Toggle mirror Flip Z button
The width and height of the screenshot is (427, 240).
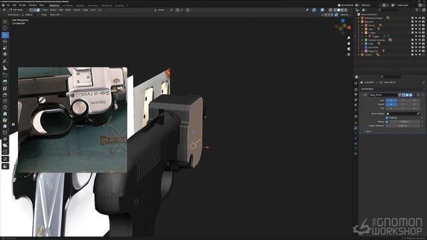click(414, 108)
